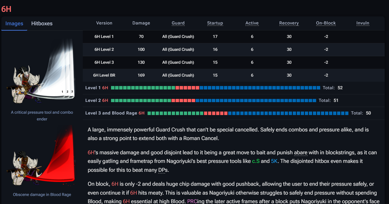Click the total frames value 50
Image resolution: width=389 pixels, height=204 pixels.
tap(368, 113)
